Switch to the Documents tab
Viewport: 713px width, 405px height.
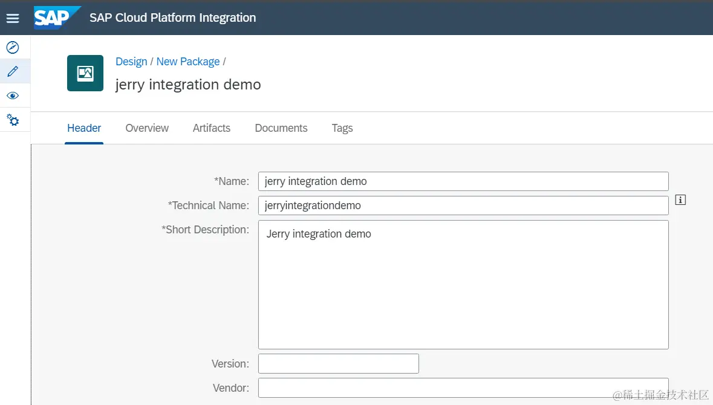point(281,128)
